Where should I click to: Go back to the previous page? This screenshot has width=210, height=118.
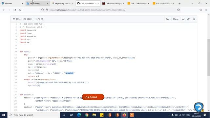click(x=4, y=10)
